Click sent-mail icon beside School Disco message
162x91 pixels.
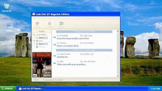click(55, 44)
